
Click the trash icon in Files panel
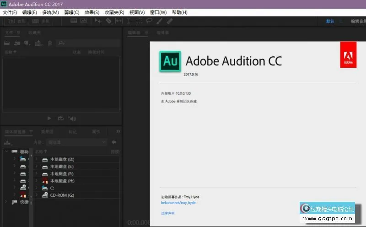[x=49, y=43]
